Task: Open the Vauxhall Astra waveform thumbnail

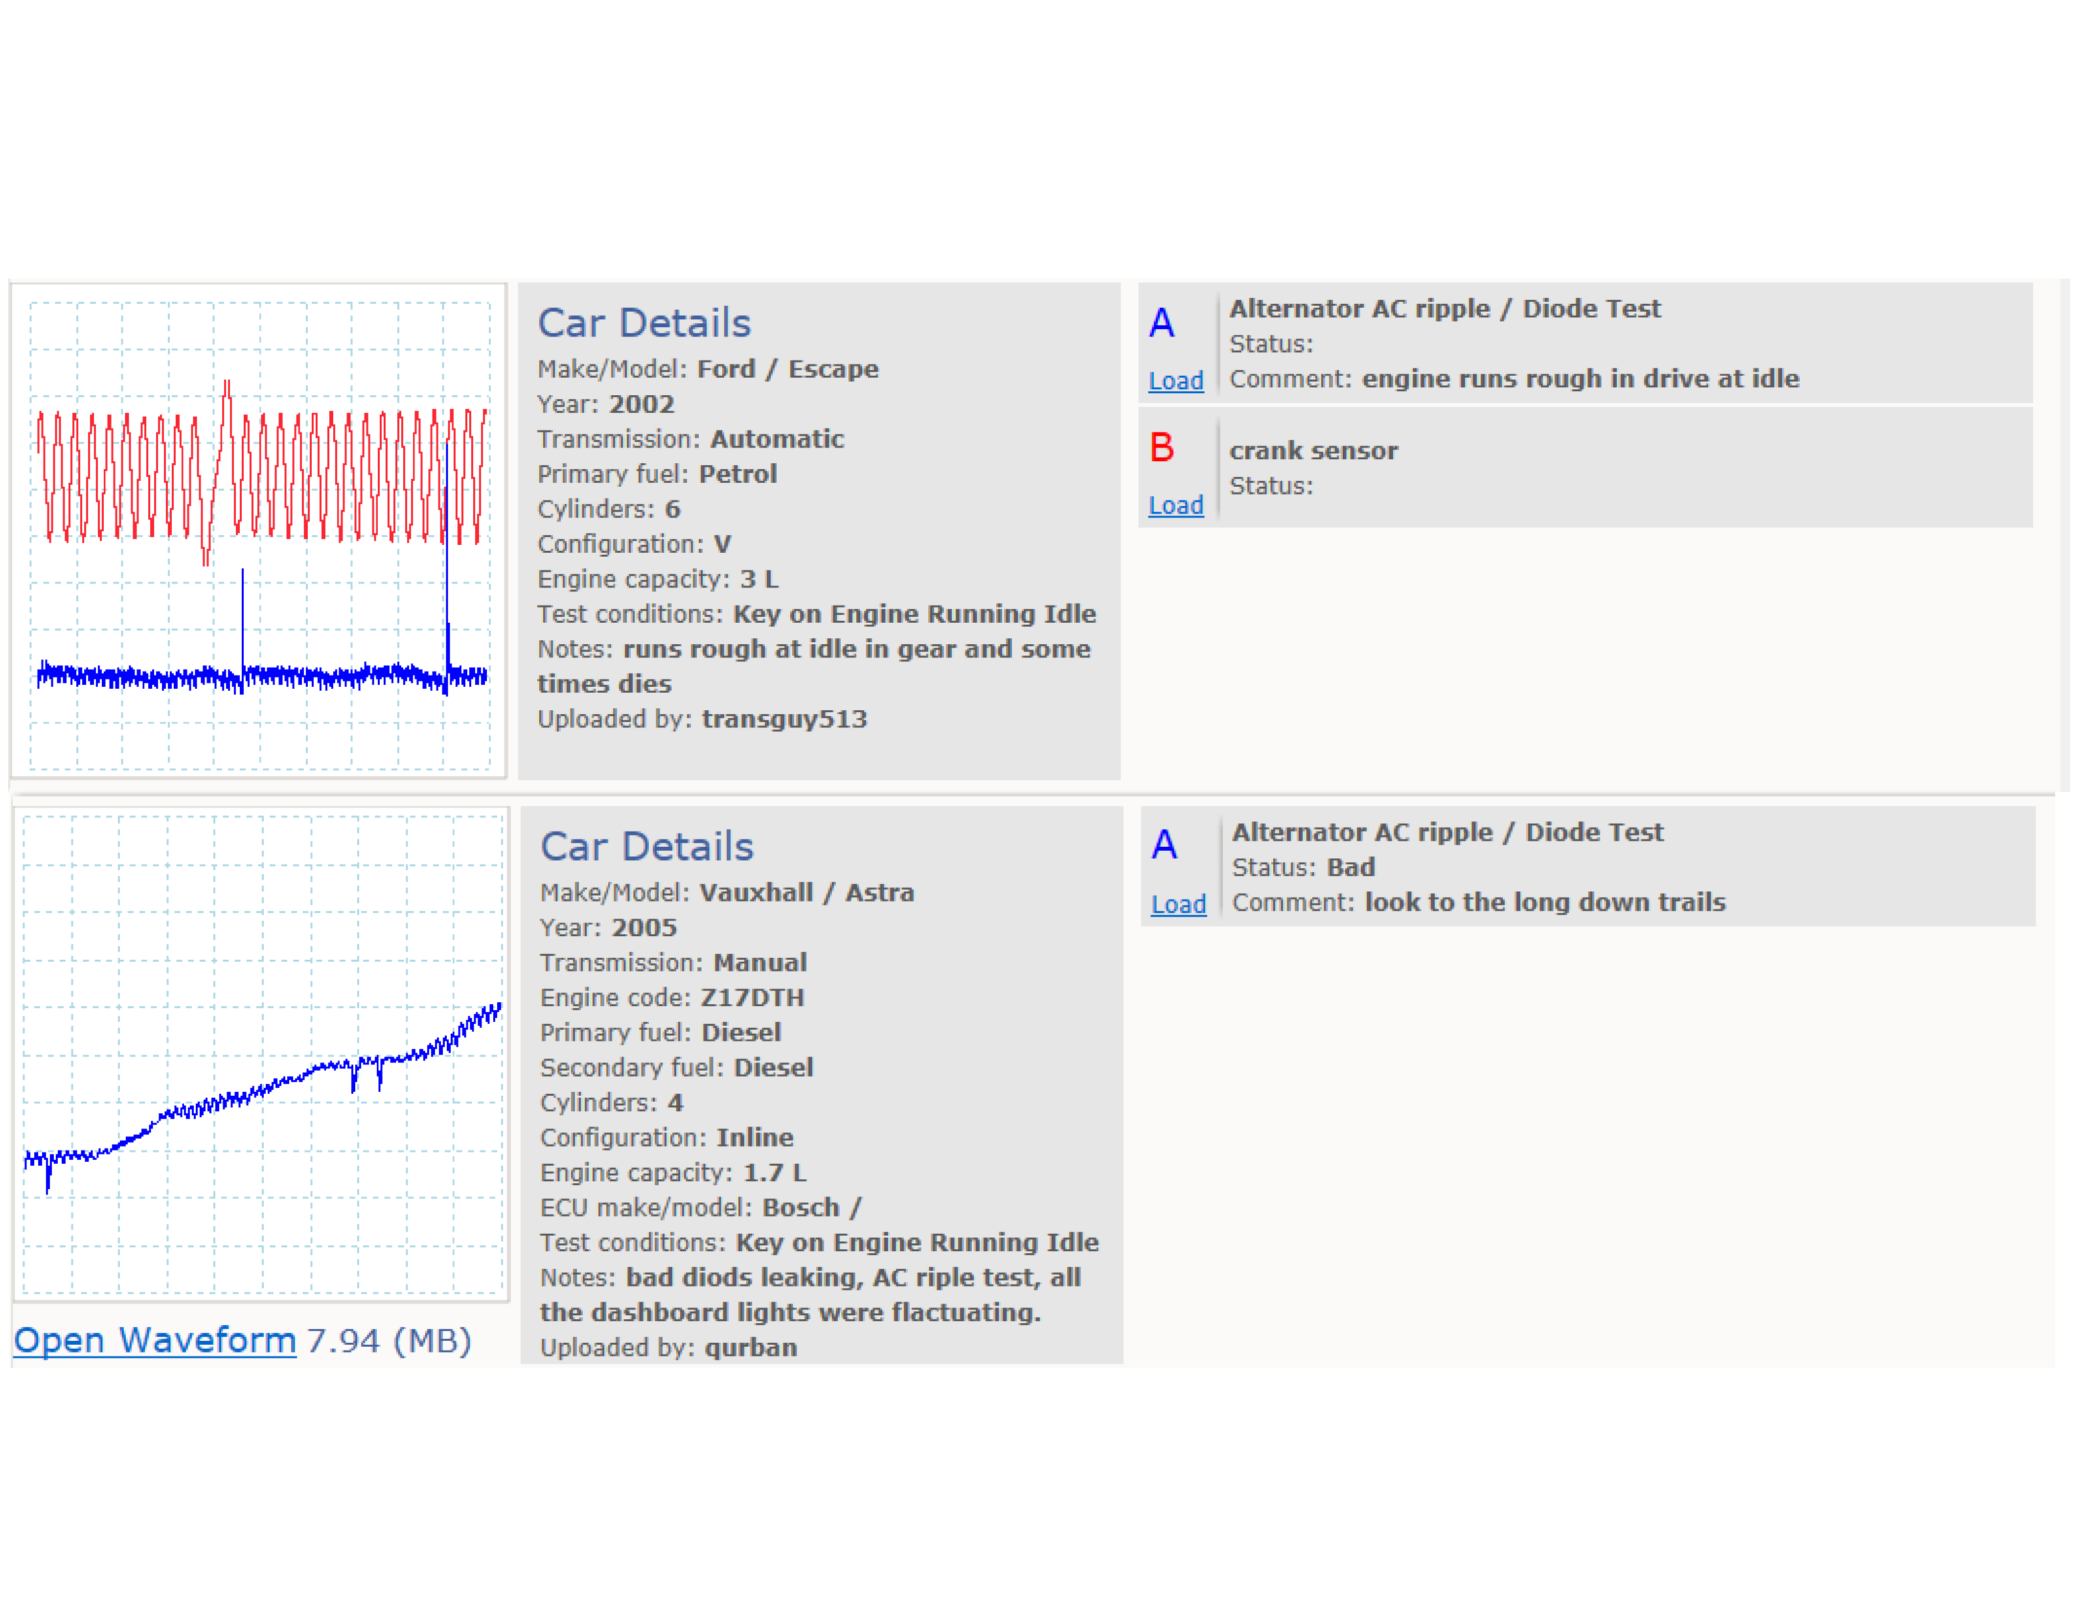Action: pos(261,1054)
